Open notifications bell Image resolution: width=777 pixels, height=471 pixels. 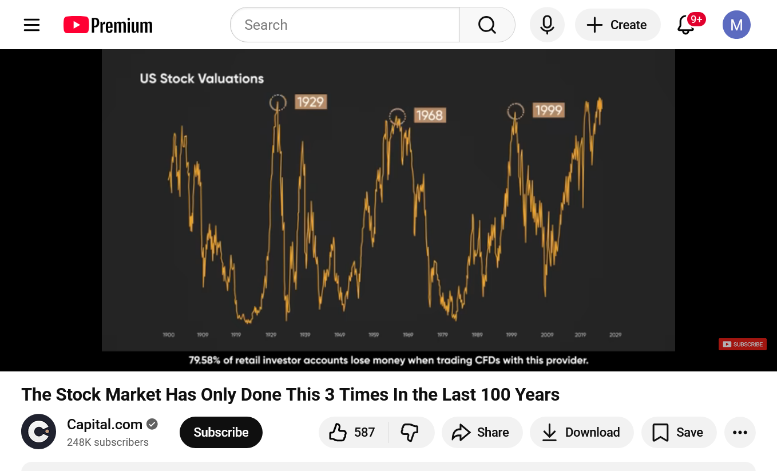(686, 25)
